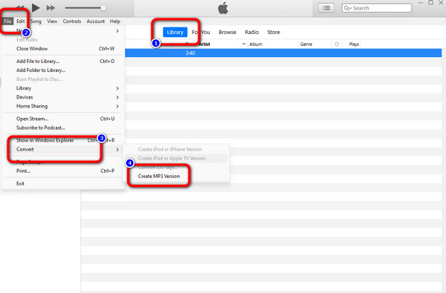Image resolution: width=446 pixels, height=293 pixels.
Task: Click the Search input field
Action: 377,8
